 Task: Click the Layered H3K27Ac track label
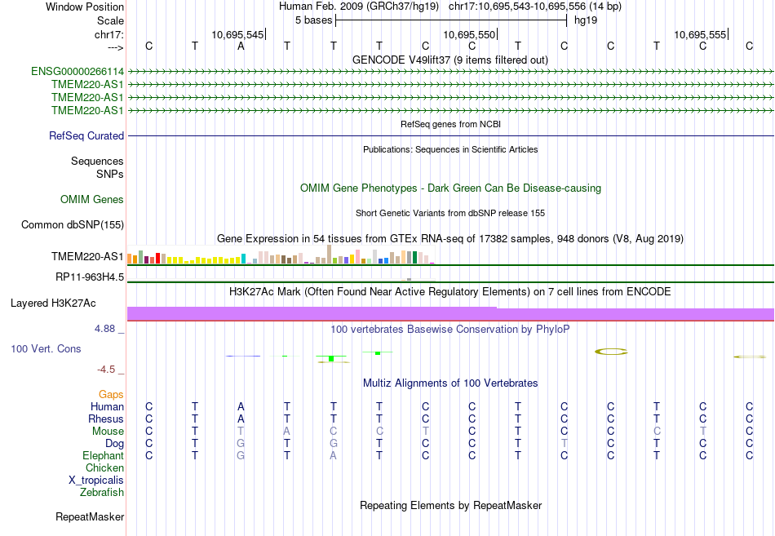click(53, 303)
